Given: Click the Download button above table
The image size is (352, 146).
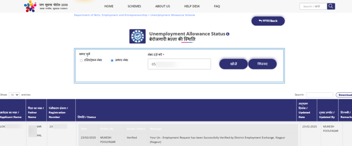Looking at the screenshot, I should click(344, 95).
